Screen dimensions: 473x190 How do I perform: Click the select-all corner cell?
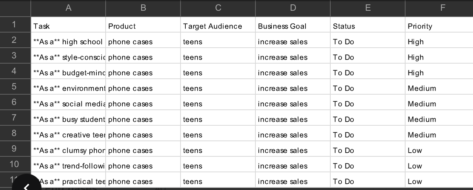coord(15,8)
